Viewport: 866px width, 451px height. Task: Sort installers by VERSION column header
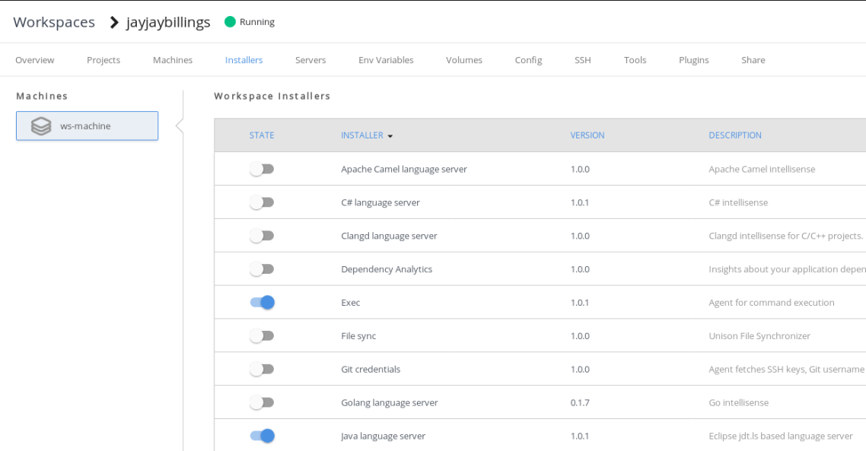(x=587, y=135)
